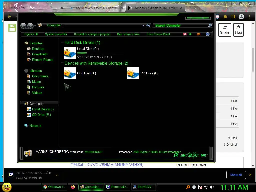Click the Flag button on the page
The image size is (256, 192).
pos(238,30)
